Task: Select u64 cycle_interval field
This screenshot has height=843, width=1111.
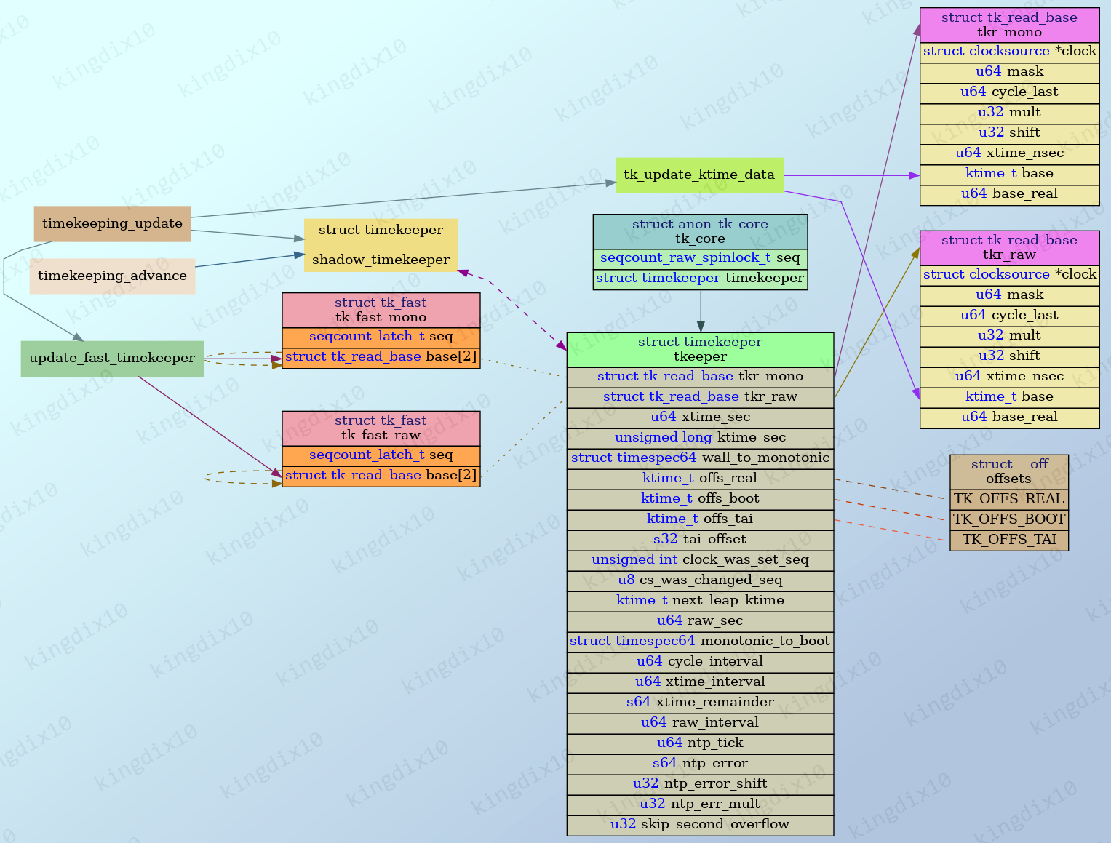Action: 700,663
